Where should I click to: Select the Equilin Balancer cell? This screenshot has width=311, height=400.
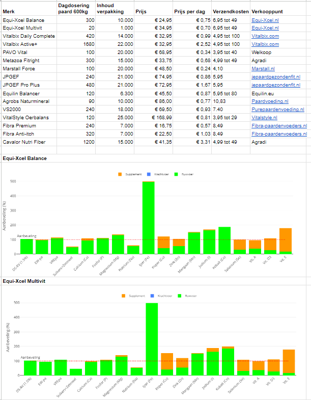click(29, 93)
